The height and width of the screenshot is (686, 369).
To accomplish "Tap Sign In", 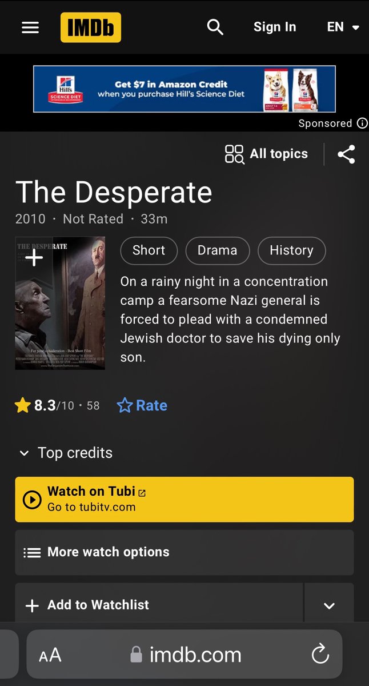I will tap(275, 27).
